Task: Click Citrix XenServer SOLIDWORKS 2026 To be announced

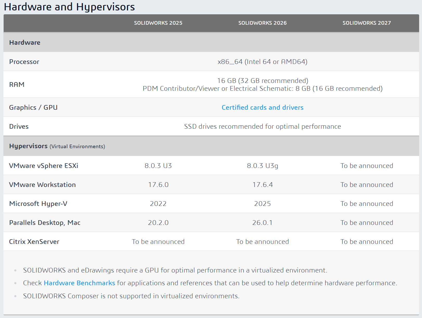Action: pos(263,242)
